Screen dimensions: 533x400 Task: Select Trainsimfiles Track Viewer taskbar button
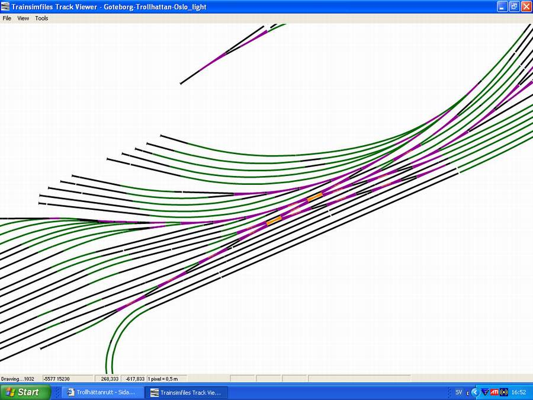click(186, 392)
